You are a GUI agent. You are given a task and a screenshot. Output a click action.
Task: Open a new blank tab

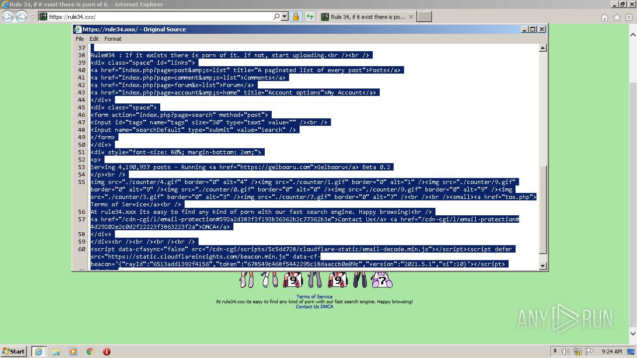tap(424, 17)
